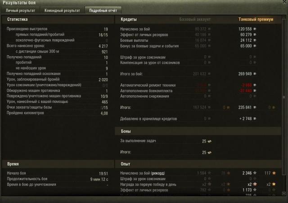Open the Командный результат tab
The height and width of the screenshot is (203, 288).
(62, 10)
